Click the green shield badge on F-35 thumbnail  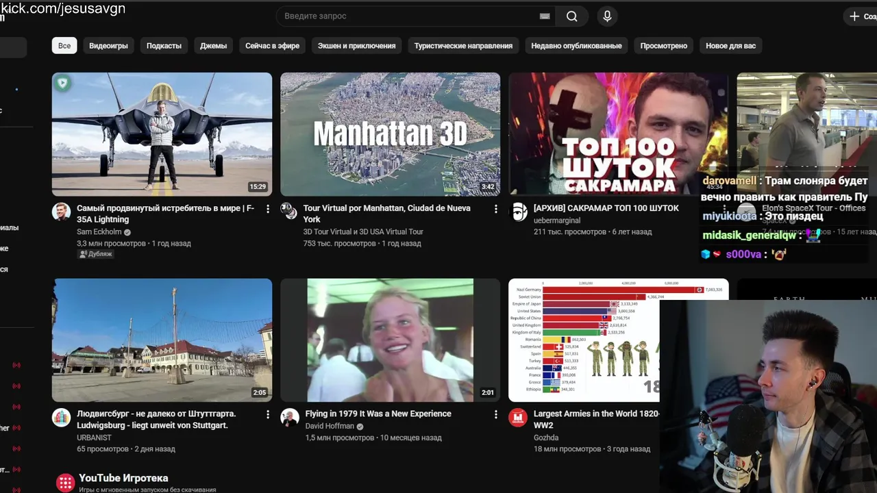tap(63, 84)
